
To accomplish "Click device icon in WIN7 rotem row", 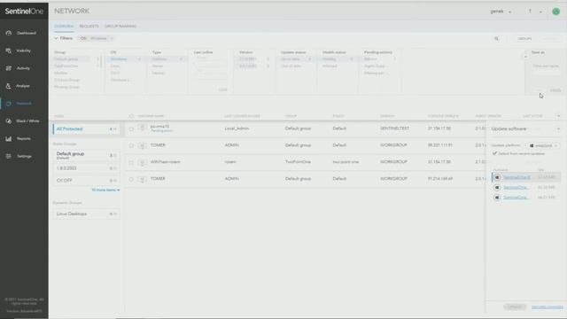I will [142, 162].
